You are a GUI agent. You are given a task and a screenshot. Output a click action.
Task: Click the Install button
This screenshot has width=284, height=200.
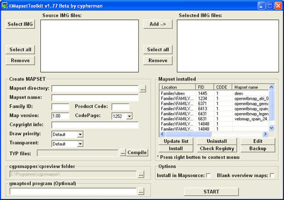click(x=176, y=148)
